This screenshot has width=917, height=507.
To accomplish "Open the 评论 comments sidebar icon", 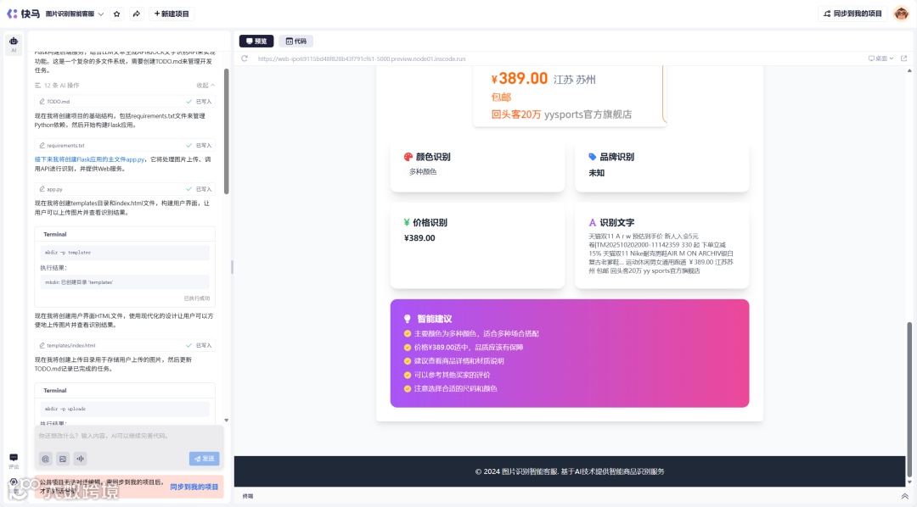I will [14, 461].
